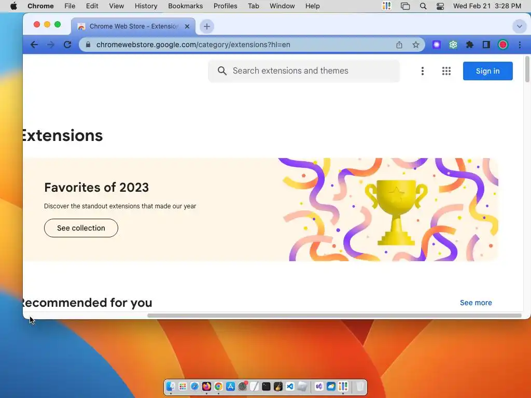Screen dimensions: 531x398
Task: Open a new tab with plus button
Action: tap(206, 26)
